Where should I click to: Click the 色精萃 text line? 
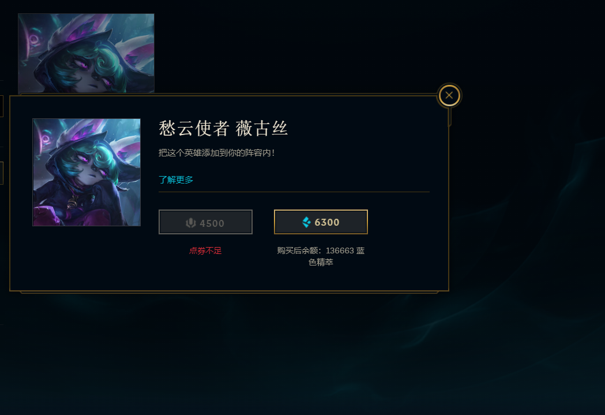[x=321, y=262]
